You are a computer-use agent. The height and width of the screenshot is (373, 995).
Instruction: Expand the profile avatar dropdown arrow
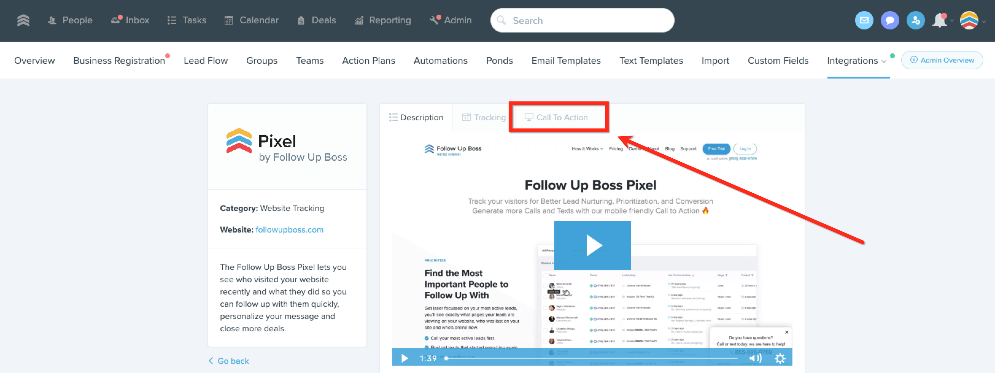[x=984, y=21]
